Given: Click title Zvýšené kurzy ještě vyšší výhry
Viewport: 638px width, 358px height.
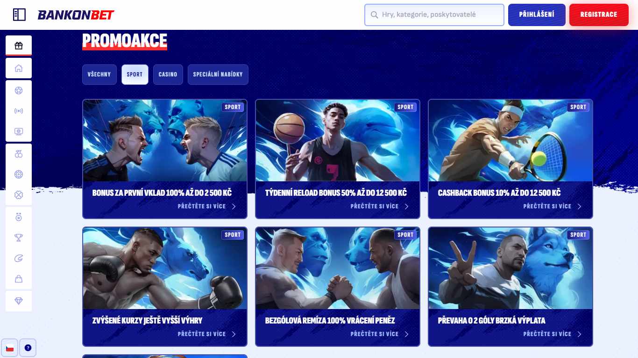Looking at the screenshot, I should 147,321.
